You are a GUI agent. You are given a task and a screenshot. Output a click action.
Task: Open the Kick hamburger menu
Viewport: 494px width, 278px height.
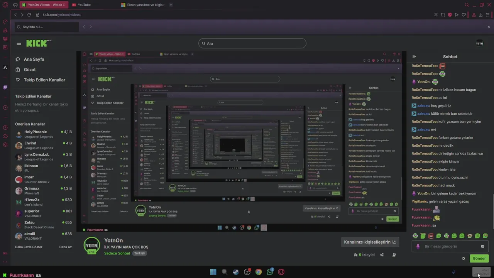pyautogui.click(x=19, y=43)
